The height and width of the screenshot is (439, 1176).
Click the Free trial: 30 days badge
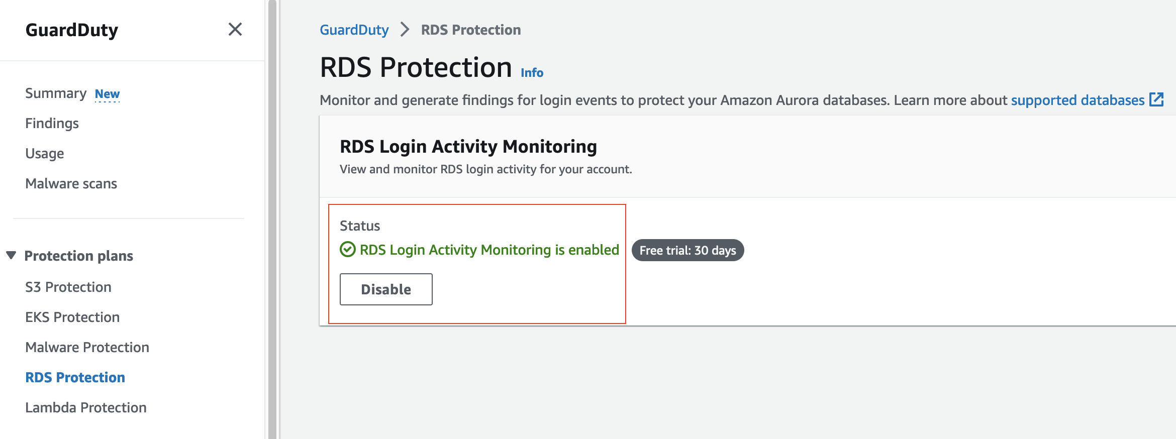point(688,250)
